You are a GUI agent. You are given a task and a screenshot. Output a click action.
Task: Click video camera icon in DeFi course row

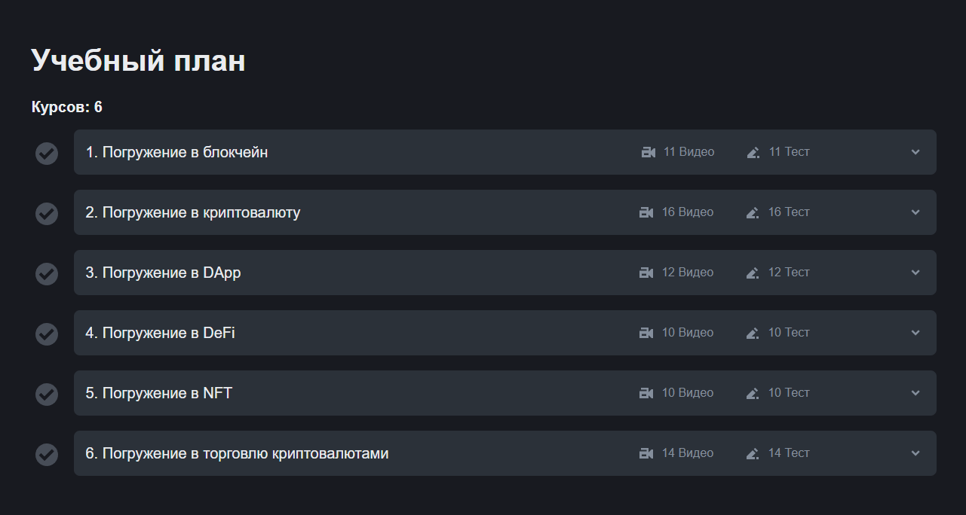click(x=646, y=333)
